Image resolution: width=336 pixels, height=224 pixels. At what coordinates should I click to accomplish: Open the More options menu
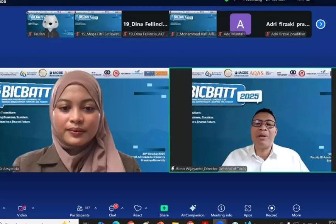tap(296, 207)
